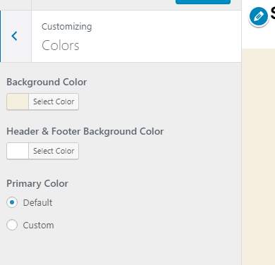Go back using the blue chevron arrow

pyautogui.click(x=15, y=36)
